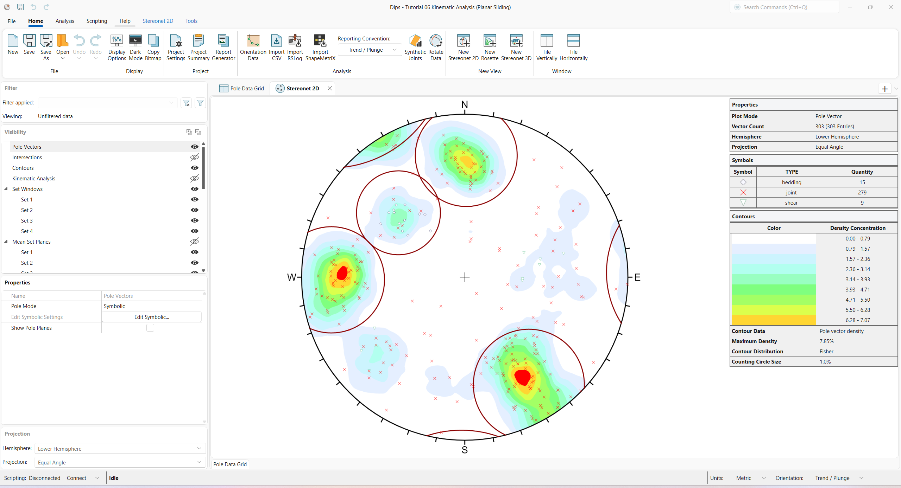Viewport: 901px width, 488px height.
Task: Open the Search Commands field
Action: click(784, 7)
